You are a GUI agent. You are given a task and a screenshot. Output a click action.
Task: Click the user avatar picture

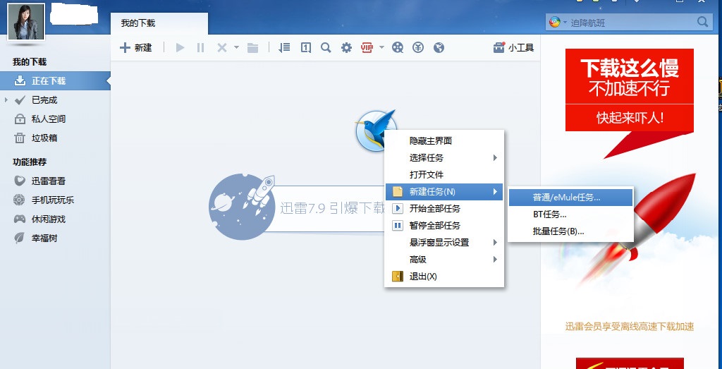coord(26,22)
